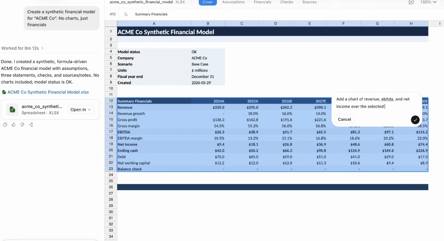Click the Base Case scenario value

(x=208, y=64)
